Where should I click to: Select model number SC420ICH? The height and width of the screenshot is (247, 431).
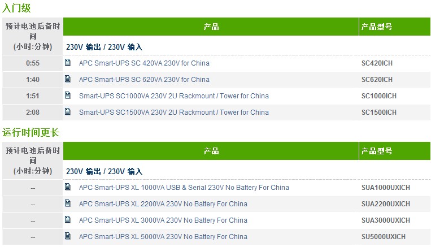pos(377,63)
